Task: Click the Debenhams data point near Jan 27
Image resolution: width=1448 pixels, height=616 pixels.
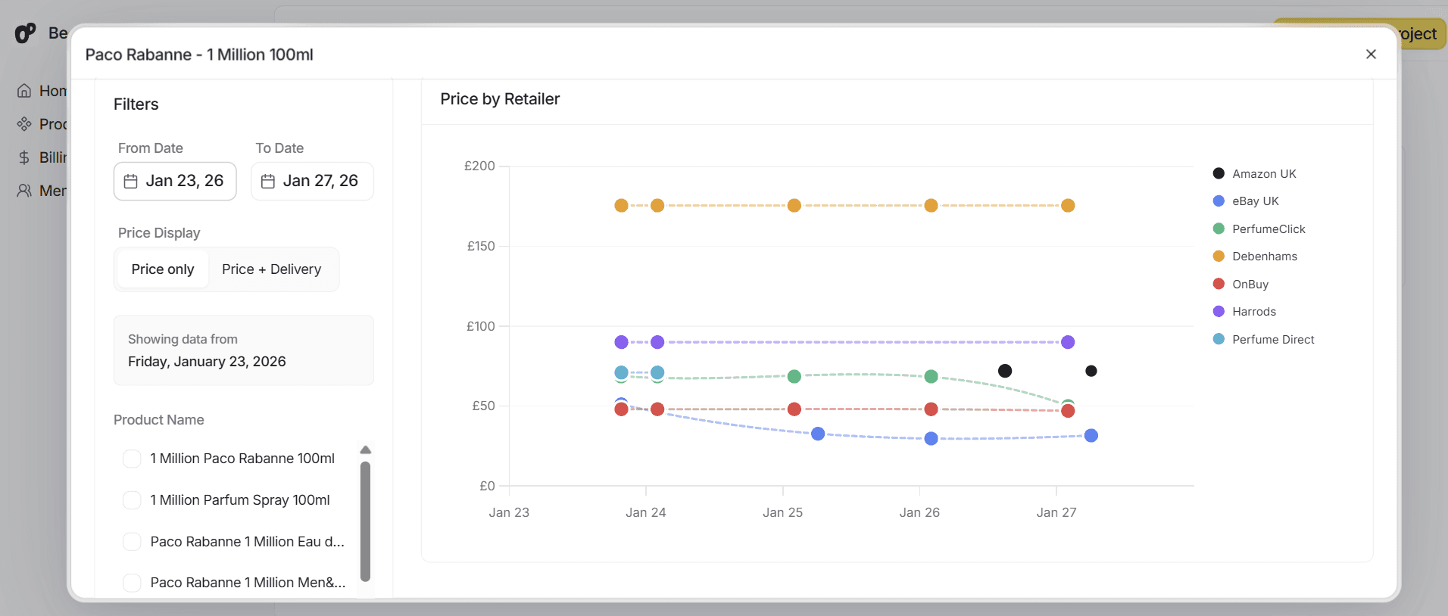Action: coord(1068,206)
